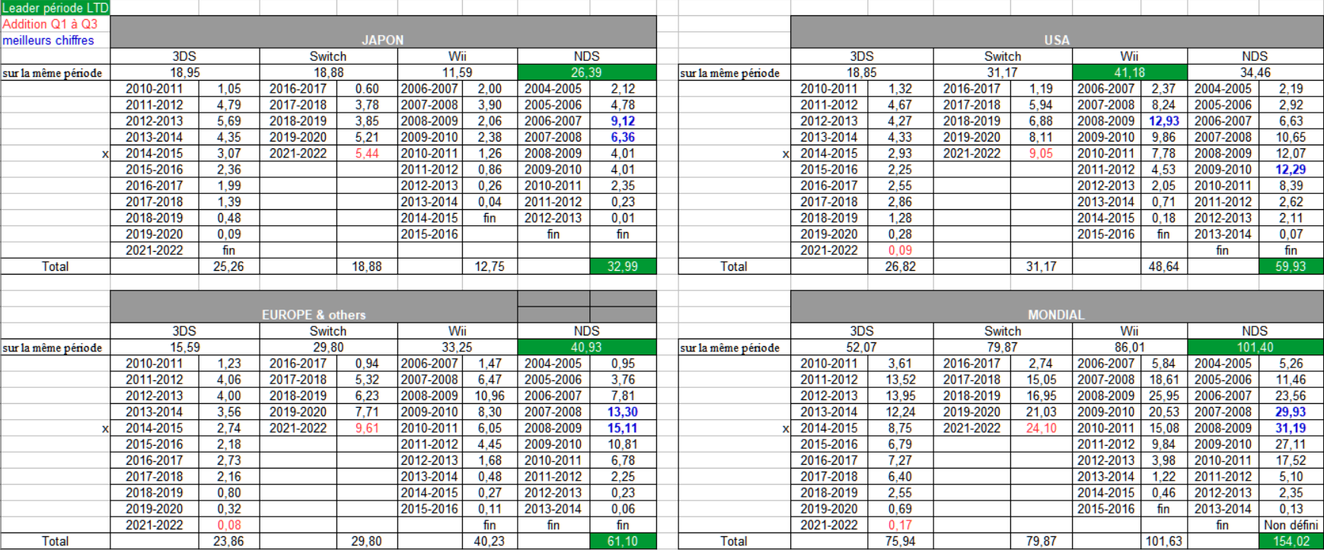The width and height of the screenshot is (1324, 550).
Task: Select Japan Wii total 12,75
Action: coord(490,266)
